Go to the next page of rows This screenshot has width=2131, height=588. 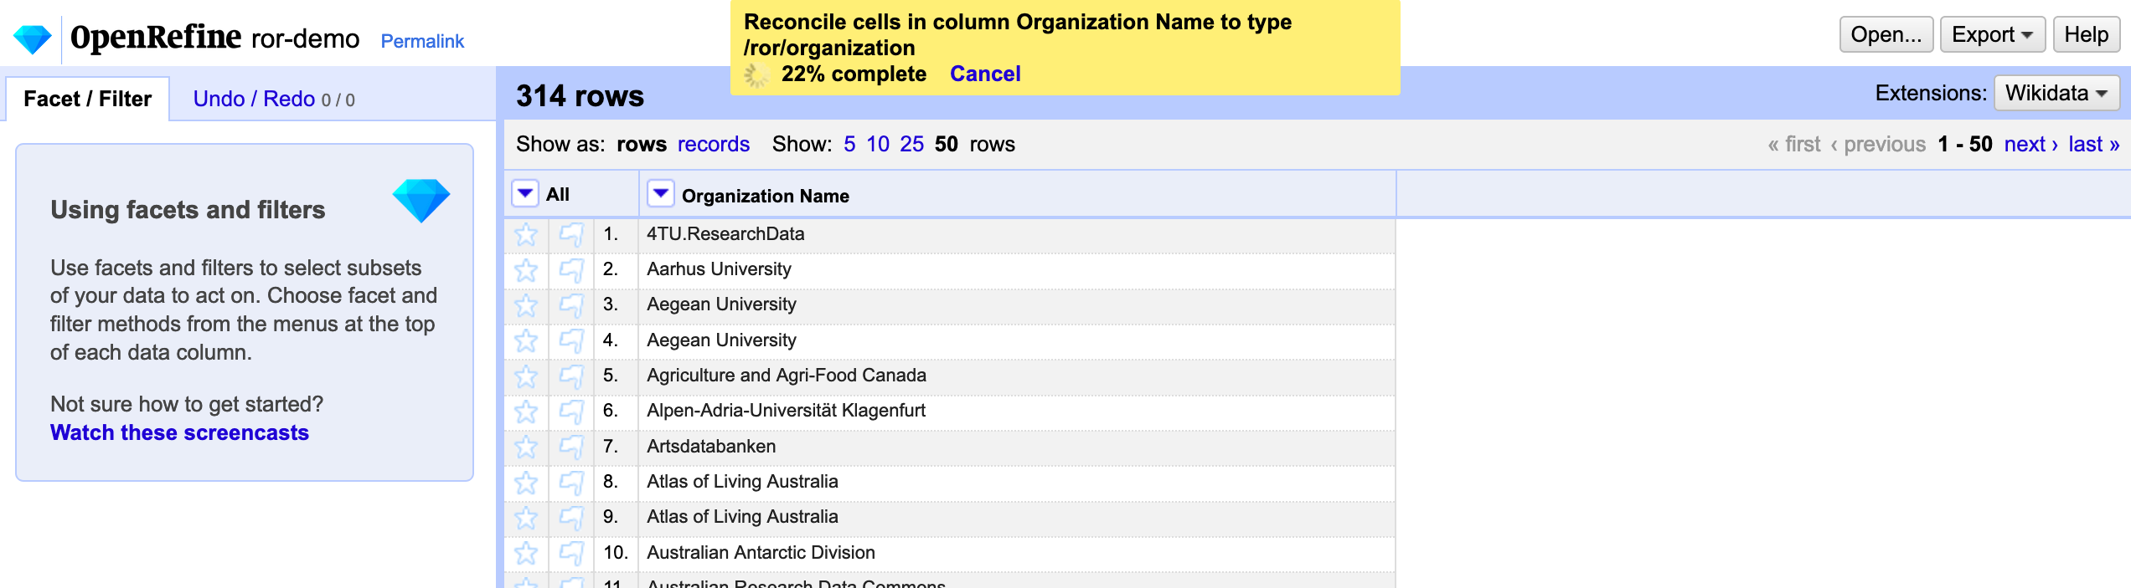(2030, 144)
